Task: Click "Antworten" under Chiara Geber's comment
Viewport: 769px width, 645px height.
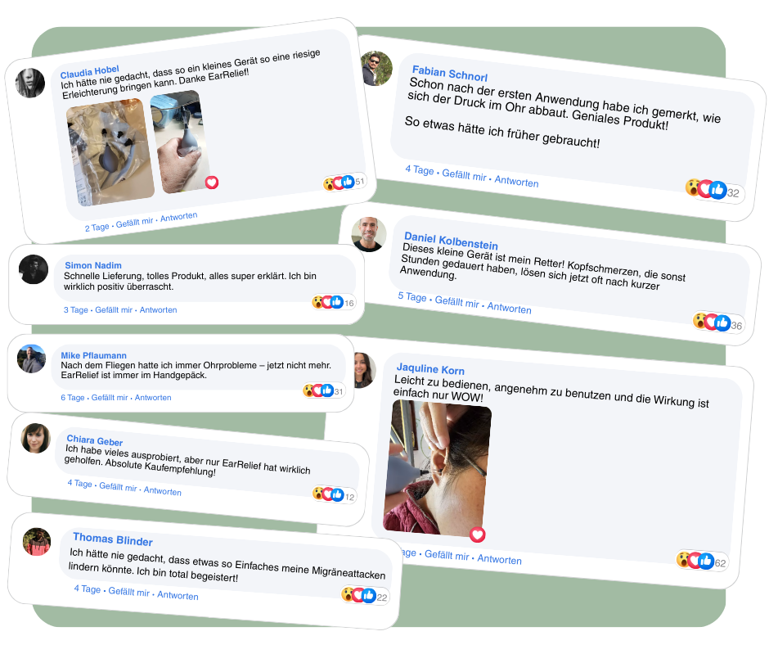Action: coord(162,491)
